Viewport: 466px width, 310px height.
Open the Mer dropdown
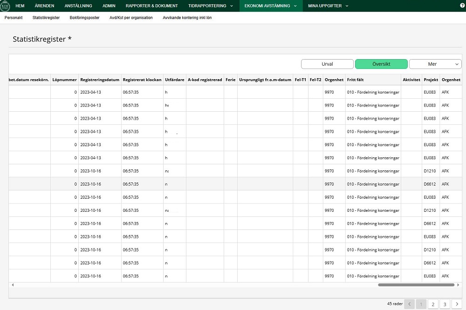coord(435,64)
